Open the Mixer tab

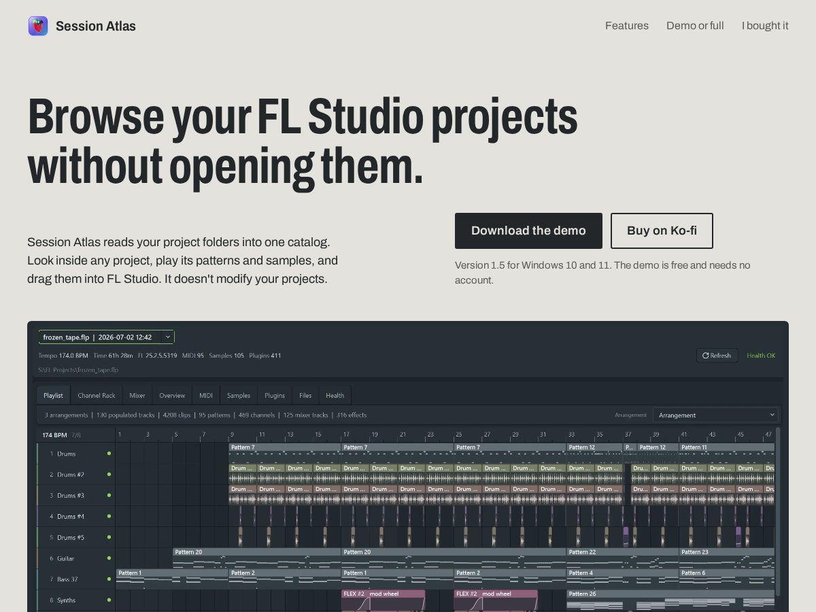(x=137, y=396)
